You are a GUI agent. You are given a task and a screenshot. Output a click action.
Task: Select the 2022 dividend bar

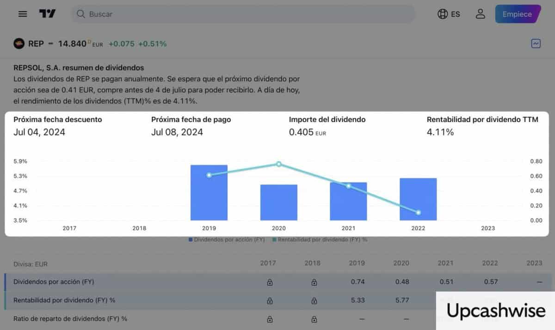(x=418, y=199)
